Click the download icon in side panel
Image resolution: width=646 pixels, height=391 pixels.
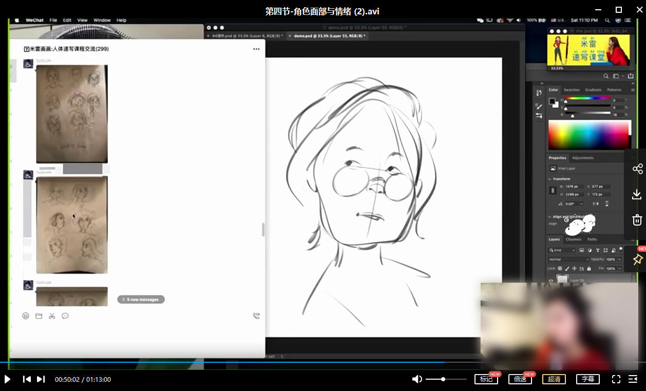point(637,194)
